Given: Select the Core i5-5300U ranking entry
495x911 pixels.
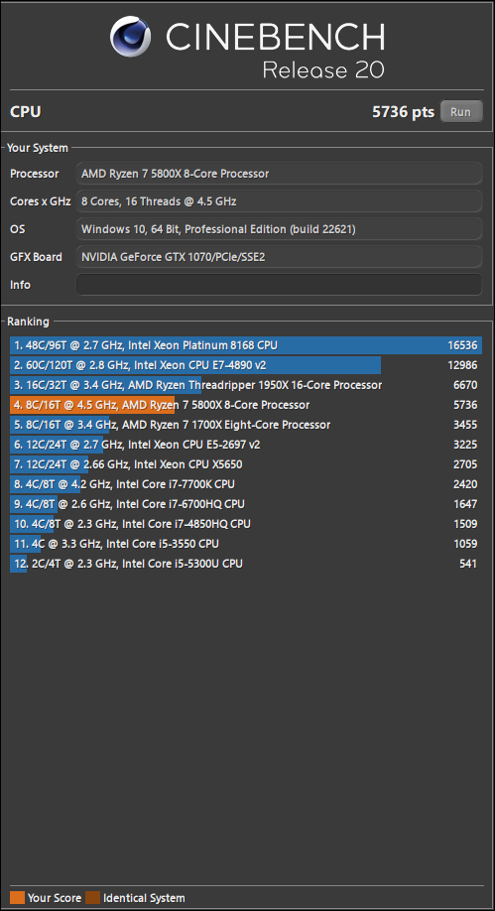Looking at the screenshot, I should [246, 564].
